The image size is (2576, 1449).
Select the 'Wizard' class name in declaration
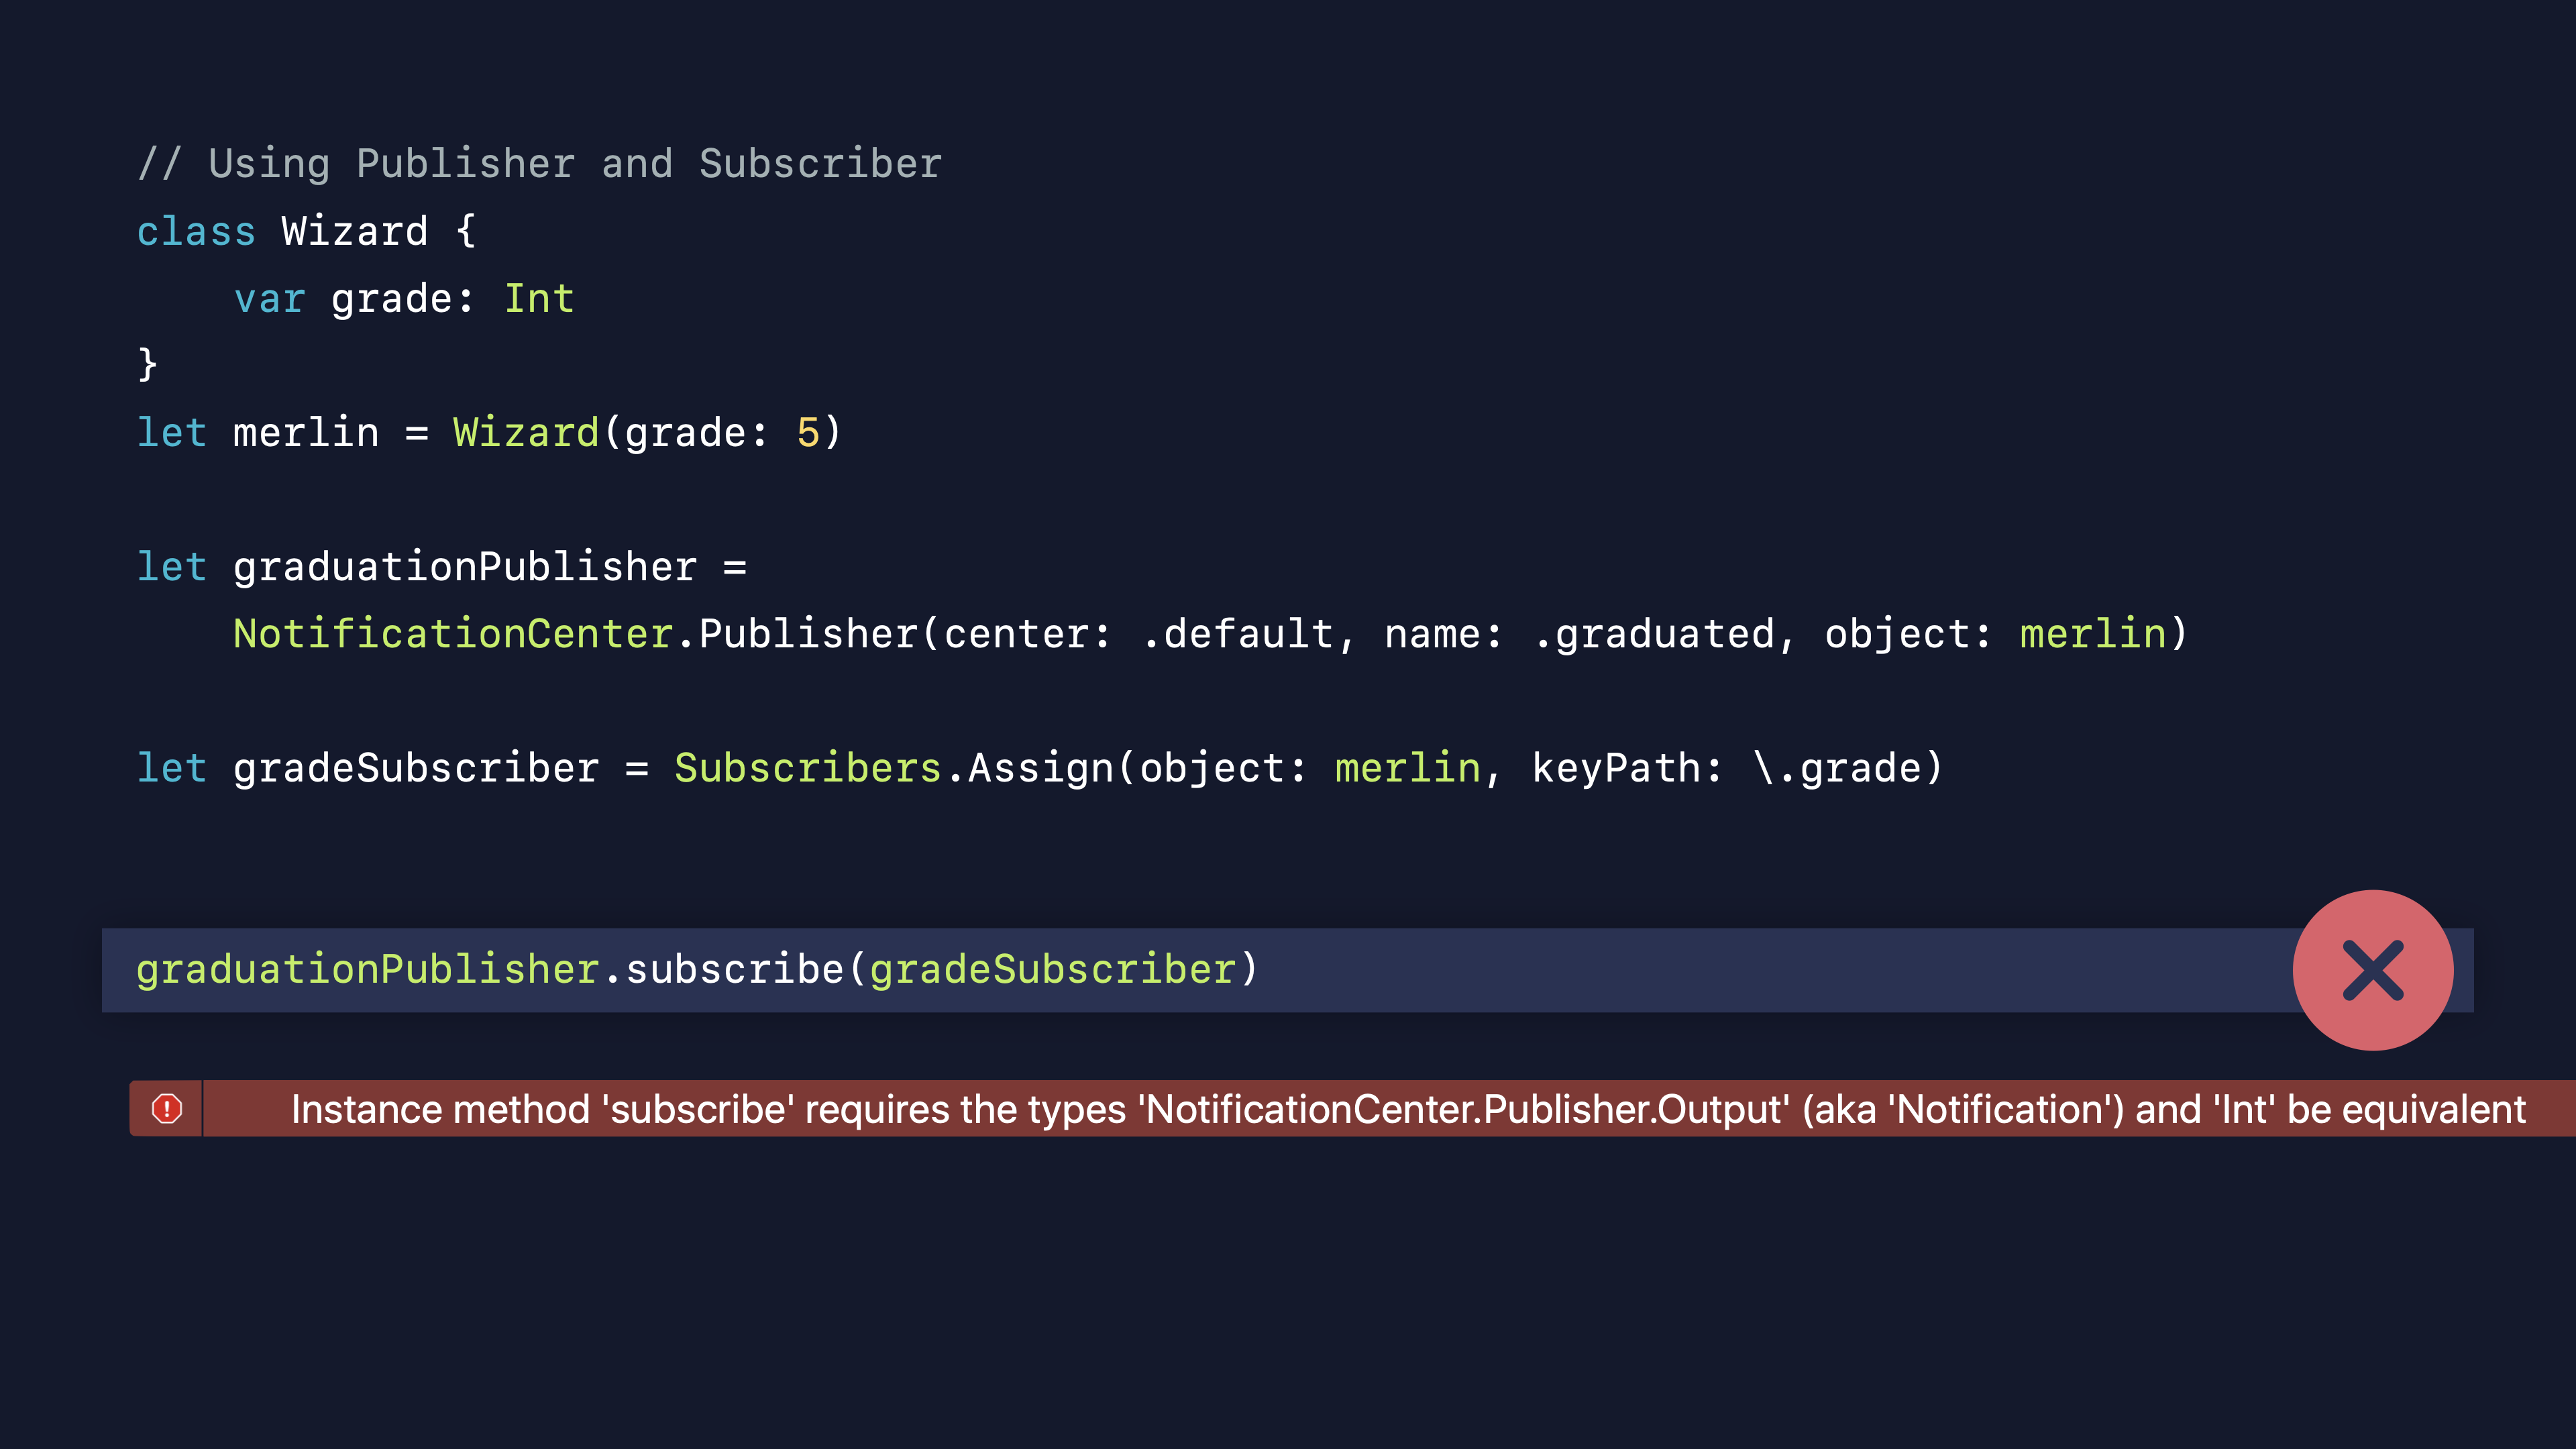355,231
